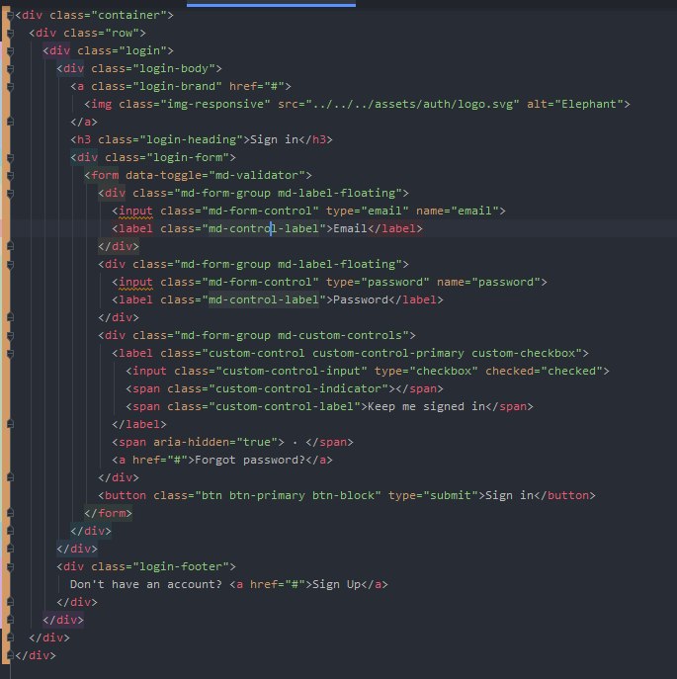Click the word "container" in the first line
The height and width of the screenshot is (679, 677).
(x=129, y=15)
